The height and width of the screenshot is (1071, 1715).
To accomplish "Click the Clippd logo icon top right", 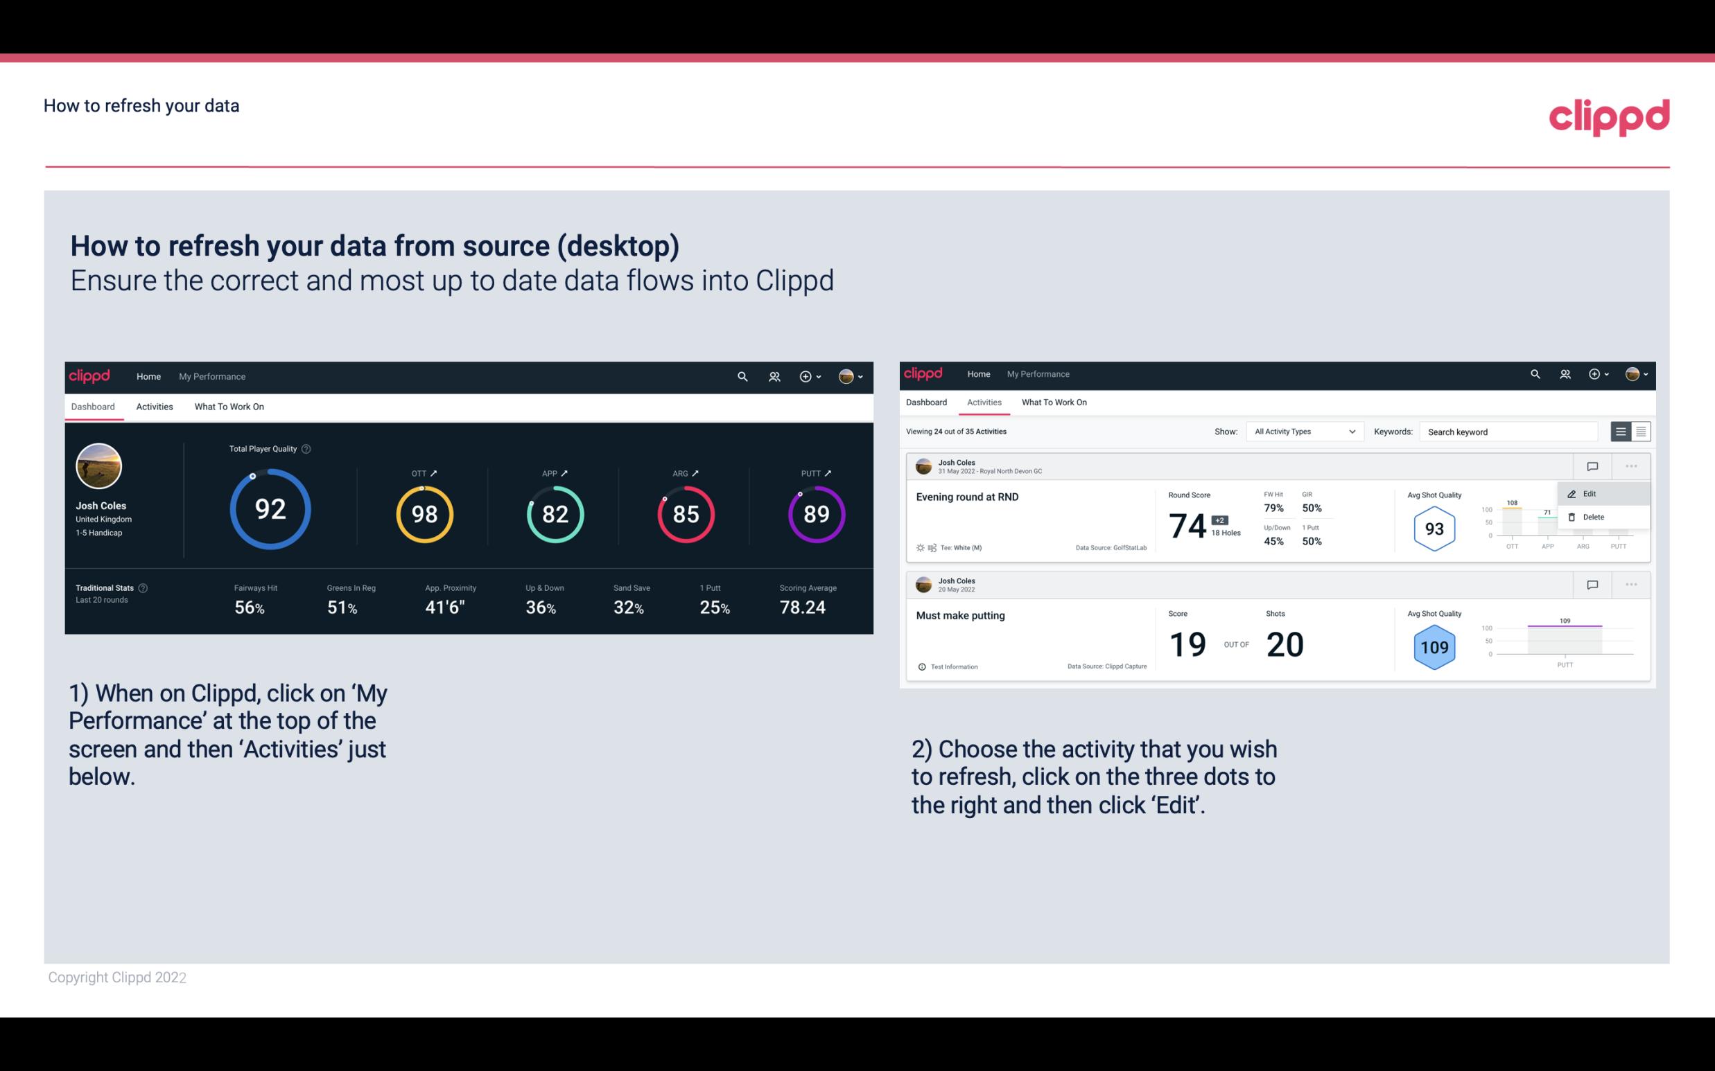I will [1609, 117].
